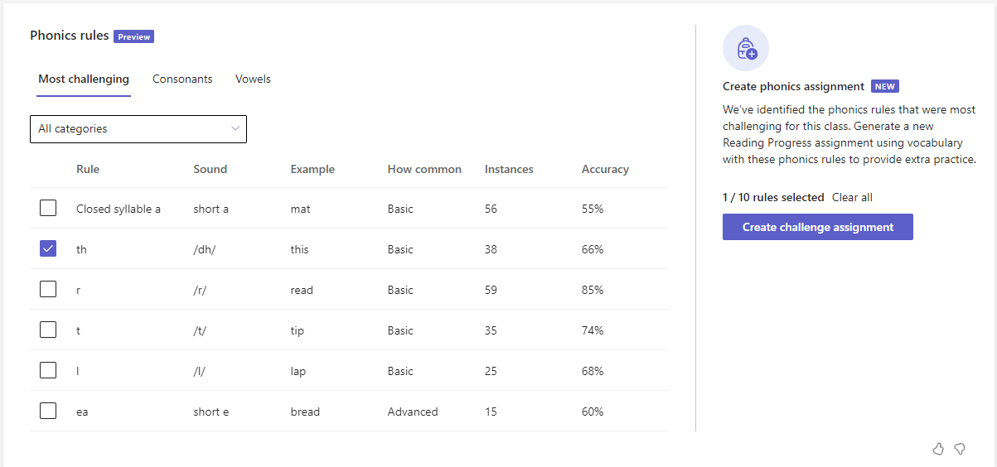This screenshot has height=467, width=997.
Task: Click the Clear all link
Action: tap(852, 197)
